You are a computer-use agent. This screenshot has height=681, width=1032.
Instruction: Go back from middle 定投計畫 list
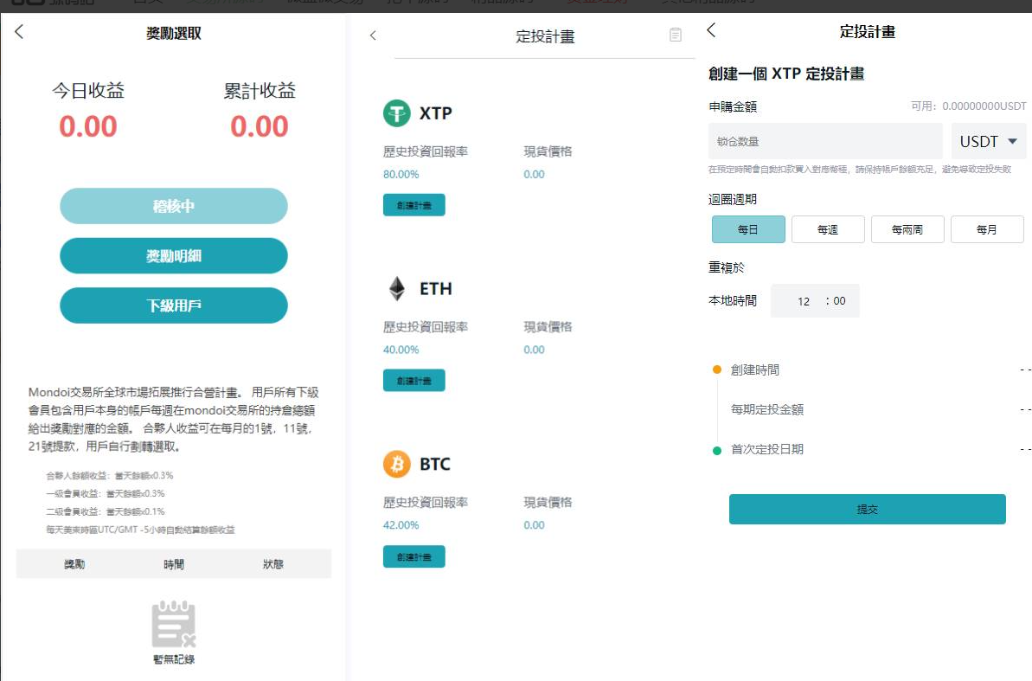[x=373, y=35]
